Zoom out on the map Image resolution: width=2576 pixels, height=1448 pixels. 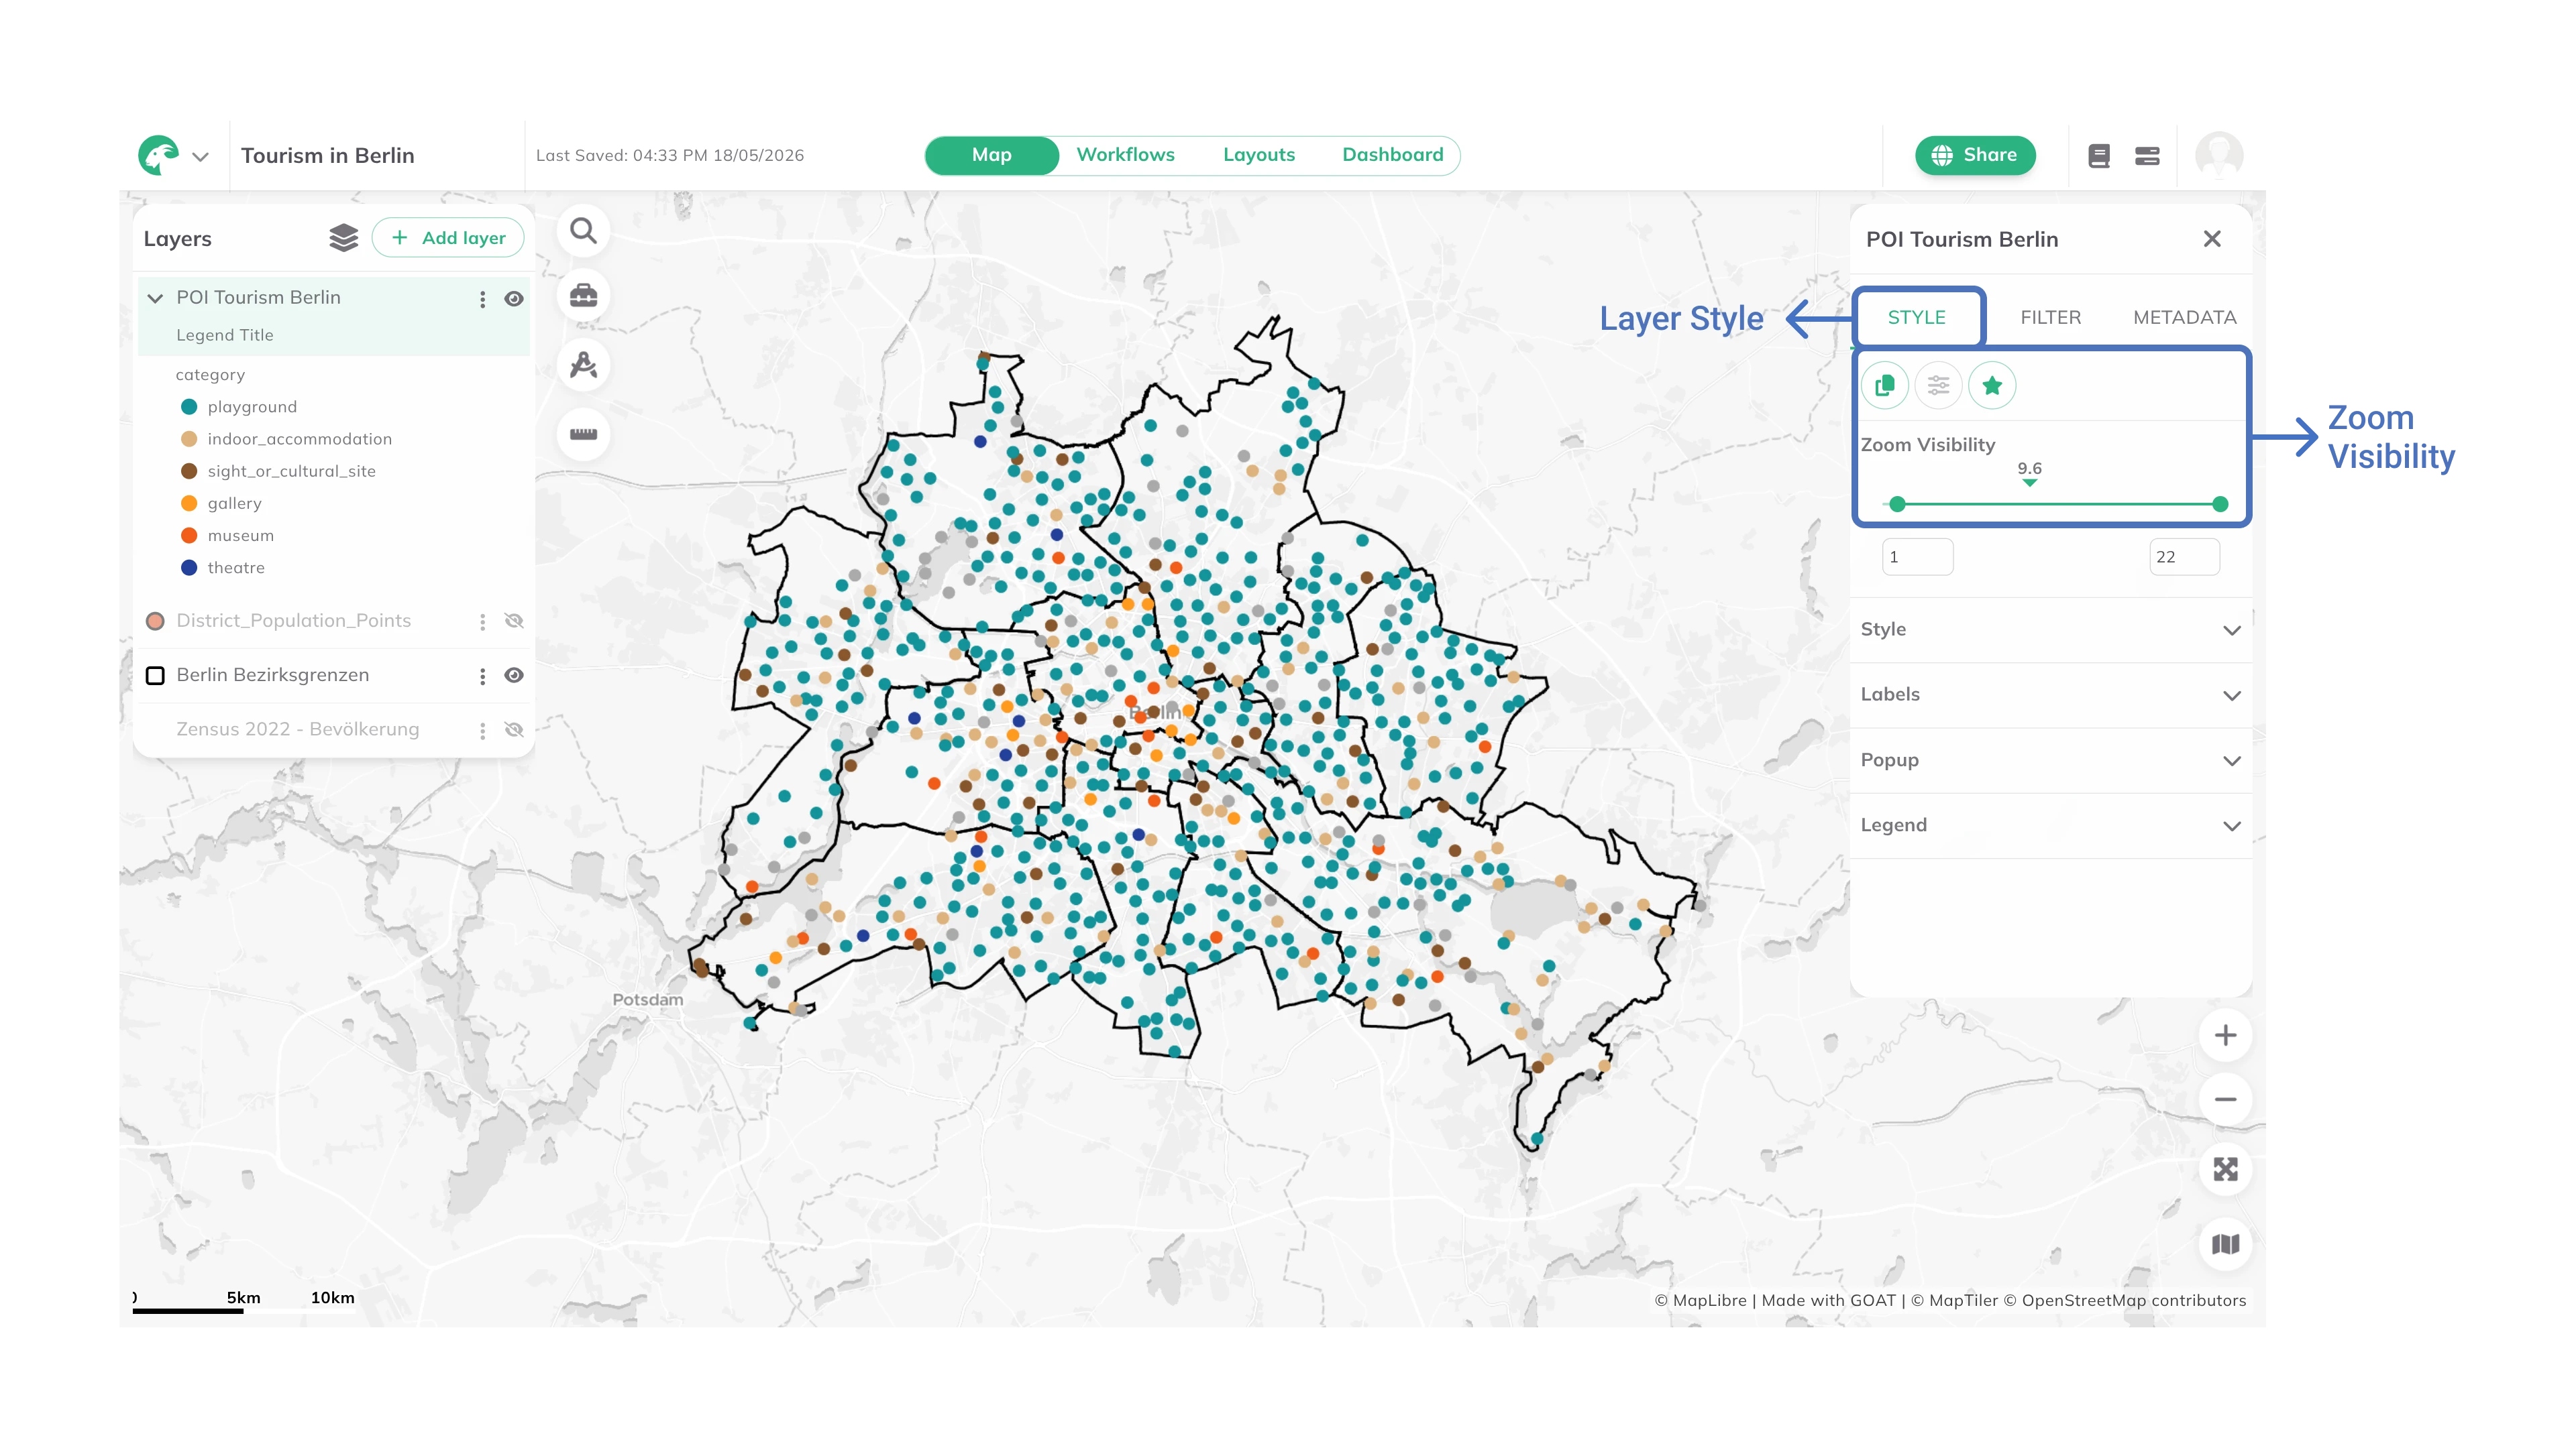(2225, 1099)
